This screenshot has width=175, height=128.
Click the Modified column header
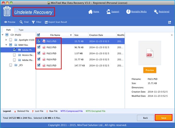121,35
